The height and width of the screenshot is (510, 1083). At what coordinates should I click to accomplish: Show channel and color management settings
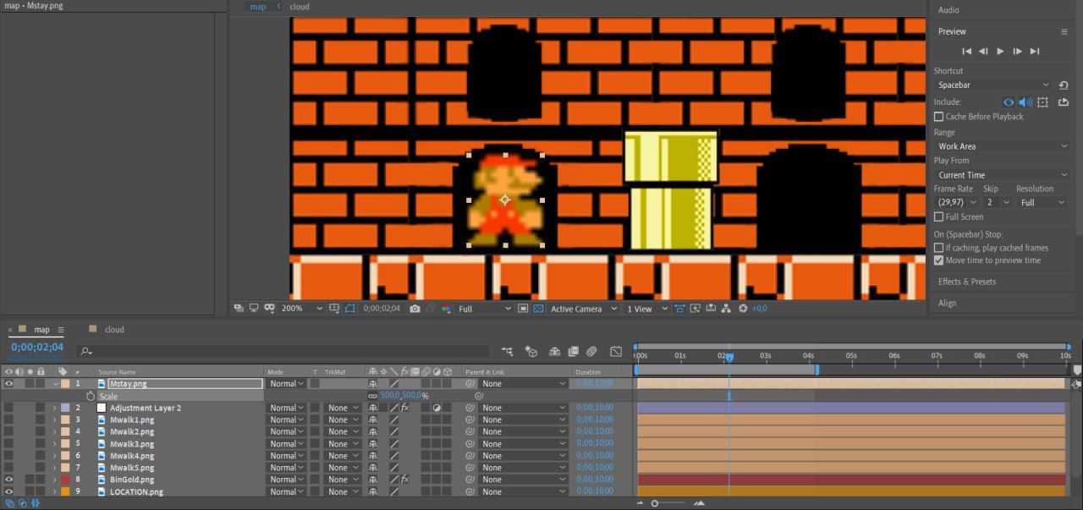click(446, 309)
